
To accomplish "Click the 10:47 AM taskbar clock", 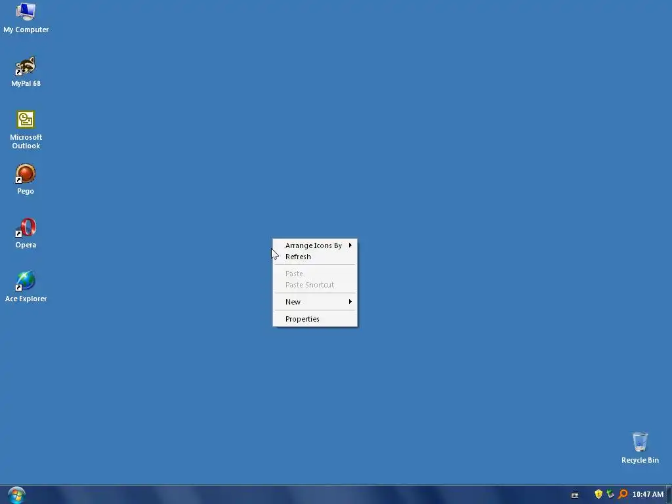I will pos(648,494).
